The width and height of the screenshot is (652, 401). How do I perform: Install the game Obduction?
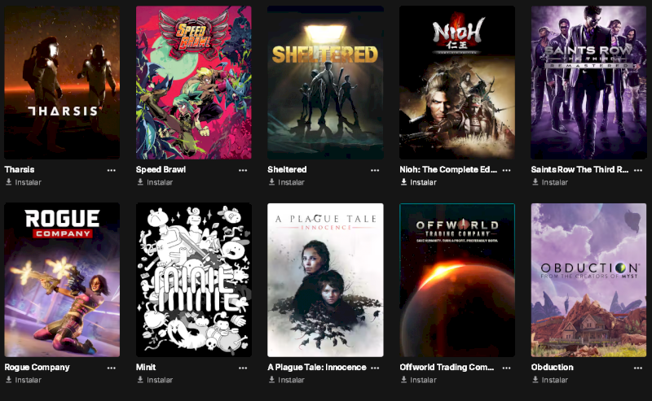[x=550, y=380]
